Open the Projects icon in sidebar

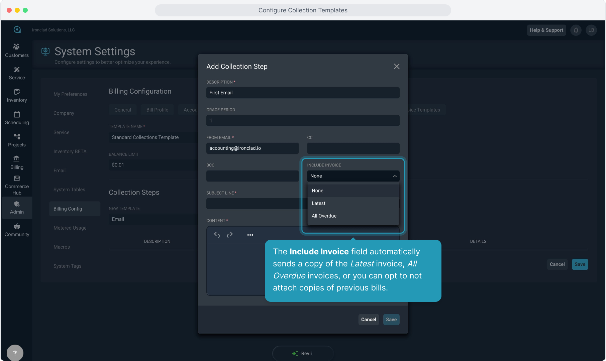(17, 137)
